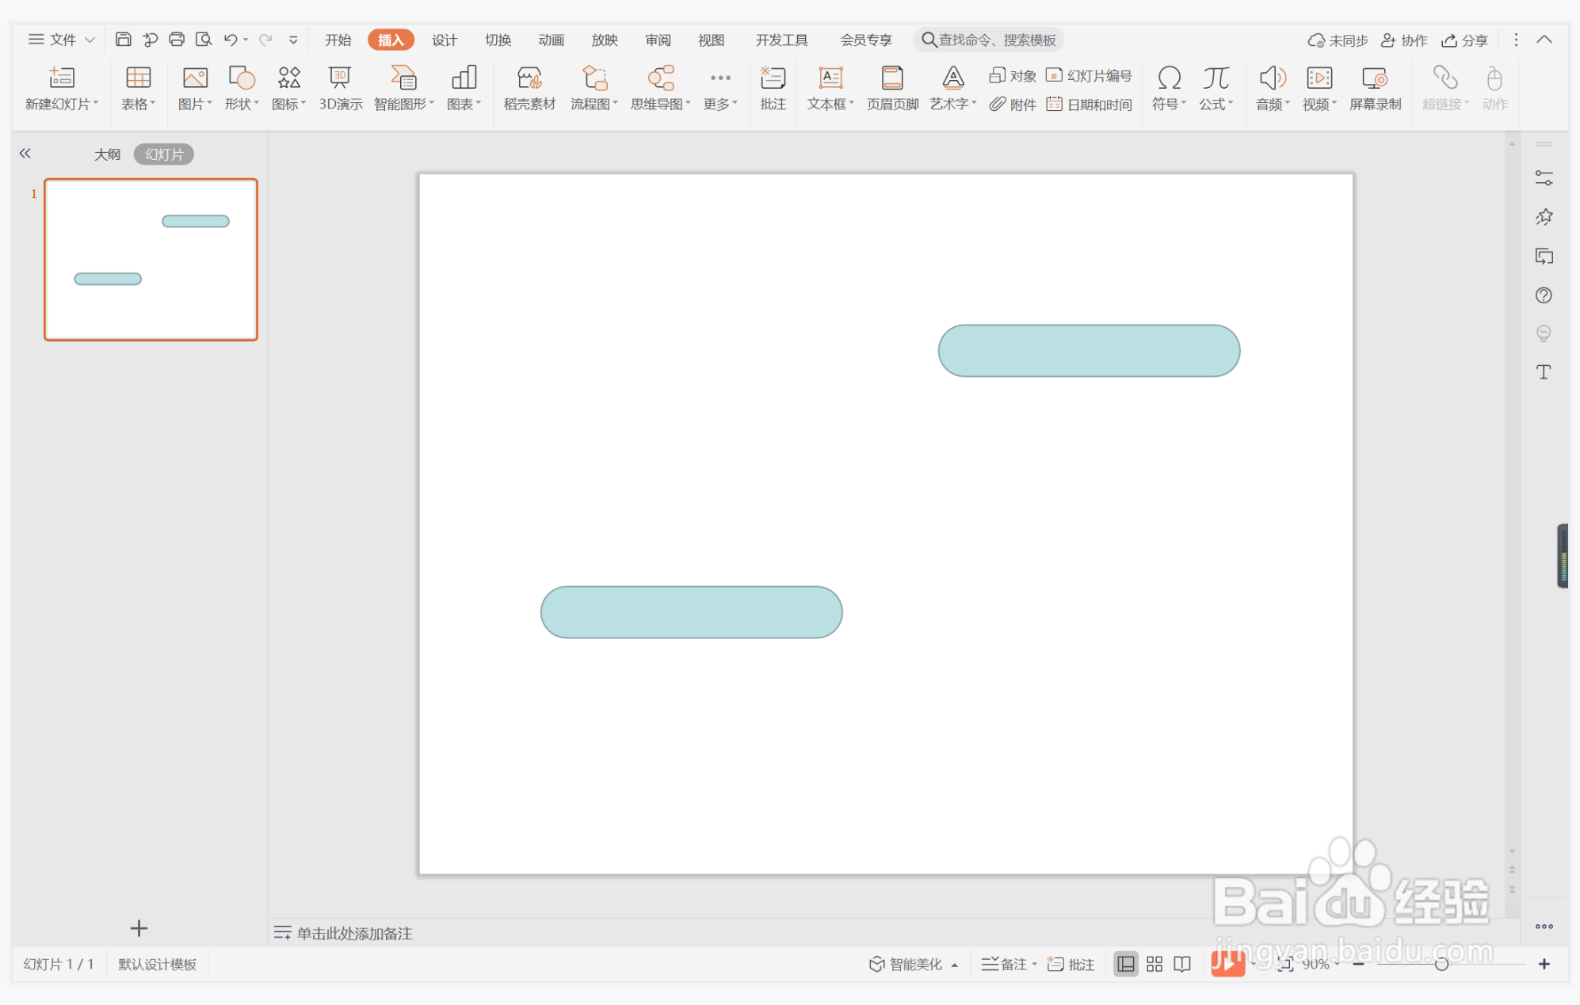Insert a comment via the 批注 ribbon icon
Viewport: 1580px width, 1005px height.
pos(772,79)
